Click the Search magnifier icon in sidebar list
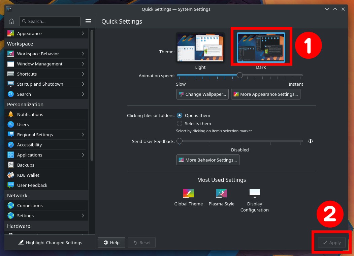Screen dimensions: 354x256 tap(11, 94)
